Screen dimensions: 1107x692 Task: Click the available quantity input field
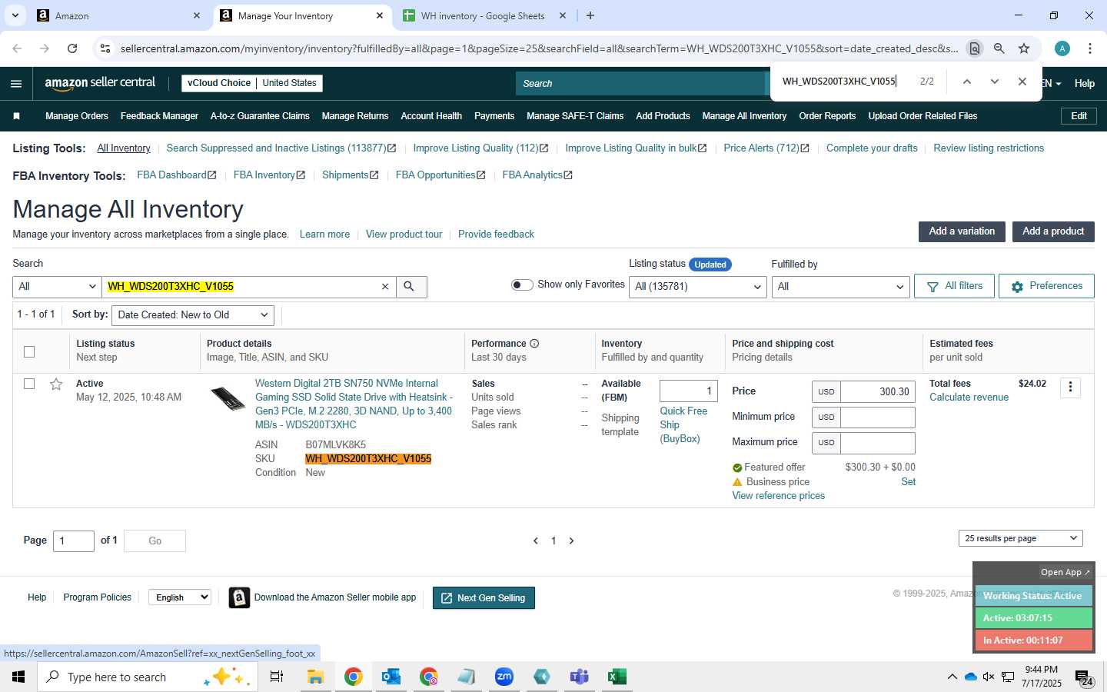(689, 391)
